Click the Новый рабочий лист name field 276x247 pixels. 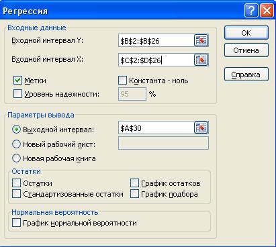click(163, 143)
